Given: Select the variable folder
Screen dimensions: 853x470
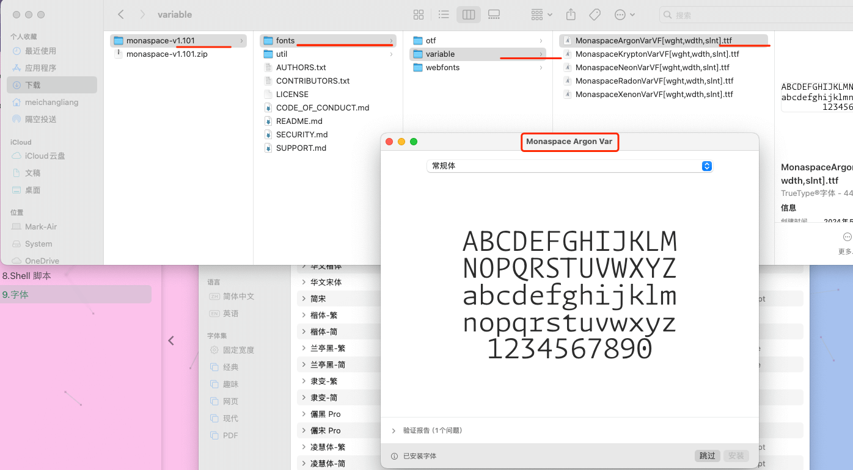Looking at the screenshot, I should [x=478, y=54].
